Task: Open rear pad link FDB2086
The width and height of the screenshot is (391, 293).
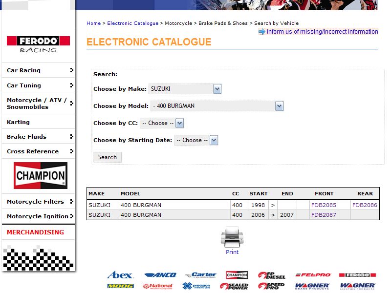Action: coord(365,205)
